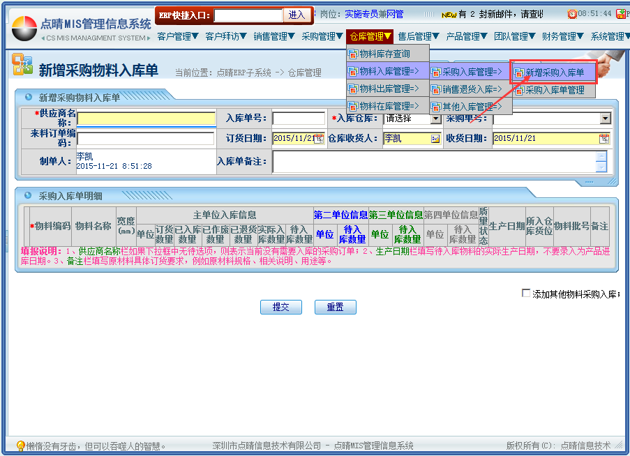
Task: Click the 第三单位信息 column header
Action: click(396, 215)
